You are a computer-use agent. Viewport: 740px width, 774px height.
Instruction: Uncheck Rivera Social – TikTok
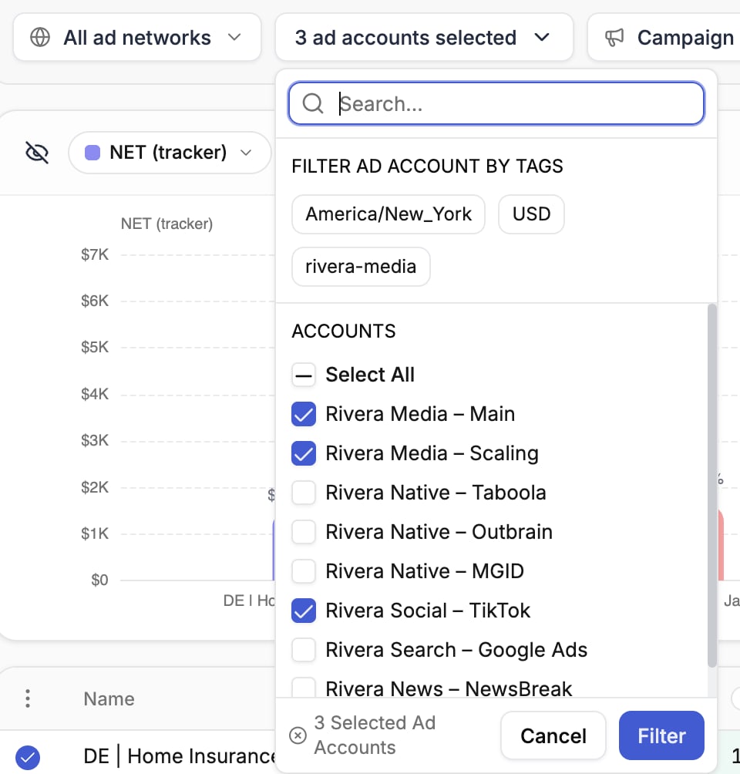(304, 611)
